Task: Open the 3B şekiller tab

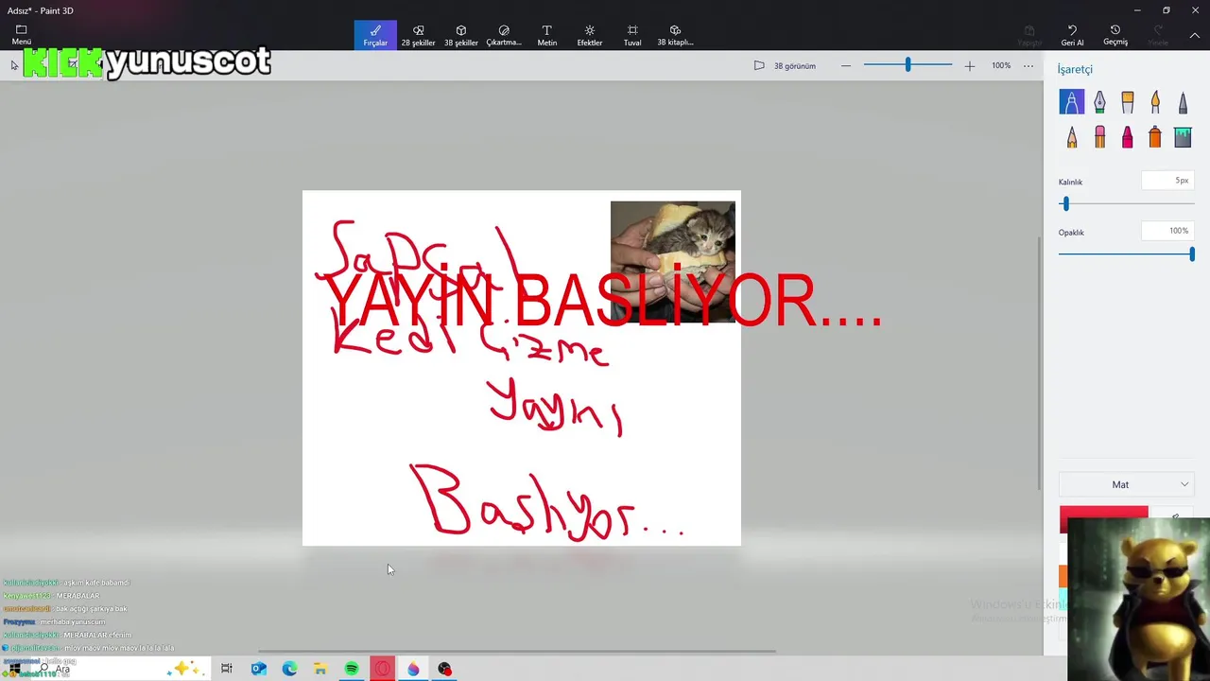Action: [460, 35]
